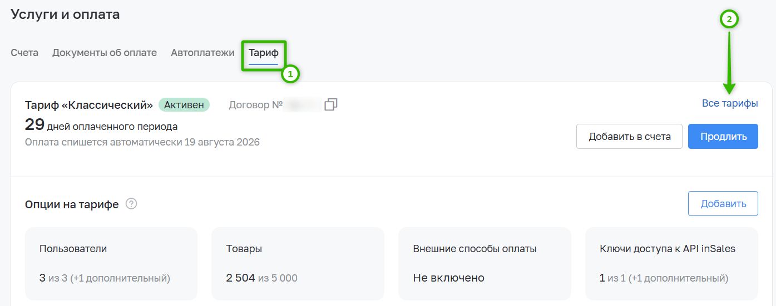The height and width of the screenshot is (306, 776).
Task: Copy the contract number with the copy icon
Action: tap(331, 104)
